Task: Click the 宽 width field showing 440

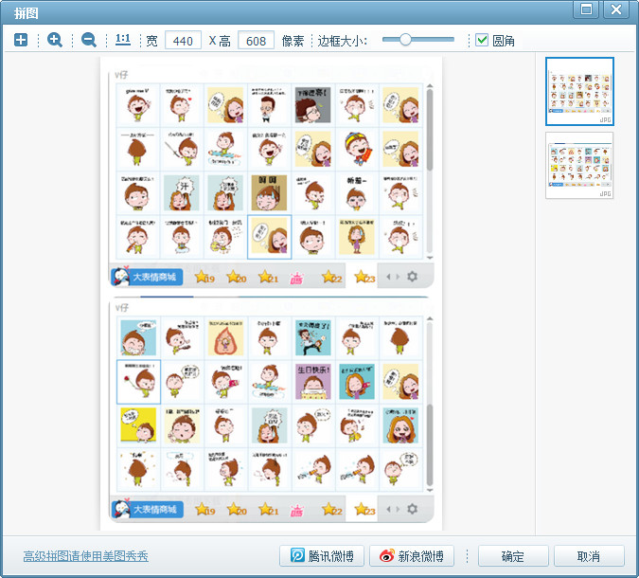Action: click(183, 41)
